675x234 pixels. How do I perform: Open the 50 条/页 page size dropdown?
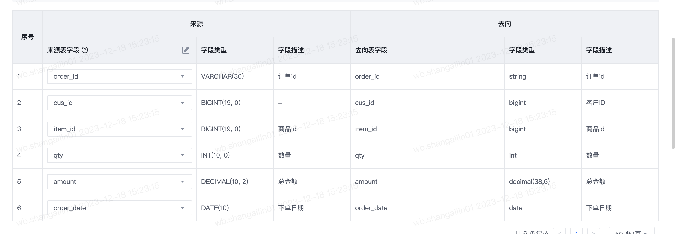coord(632,231)
